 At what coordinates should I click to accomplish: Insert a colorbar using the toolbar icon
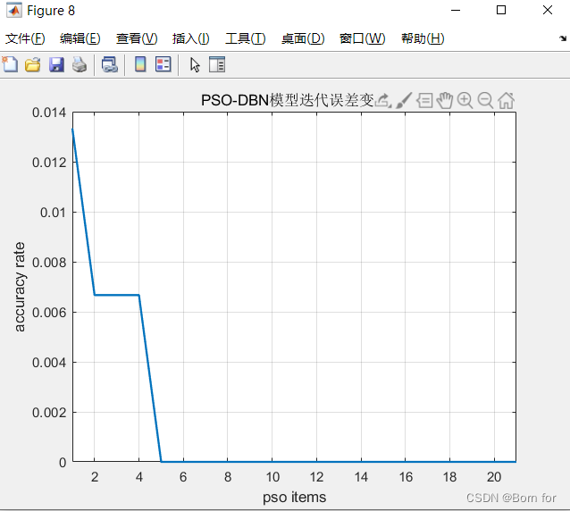140,64
